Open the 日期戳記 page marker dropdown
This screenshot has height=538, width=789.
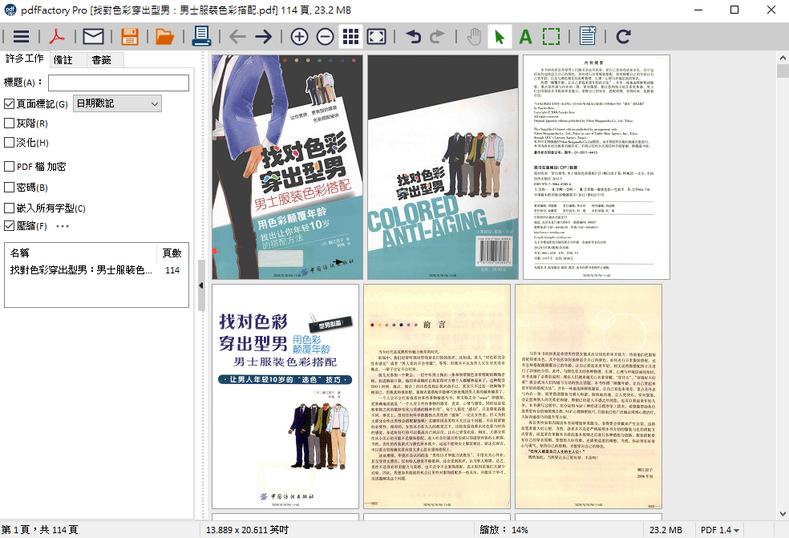click(117, 103)
